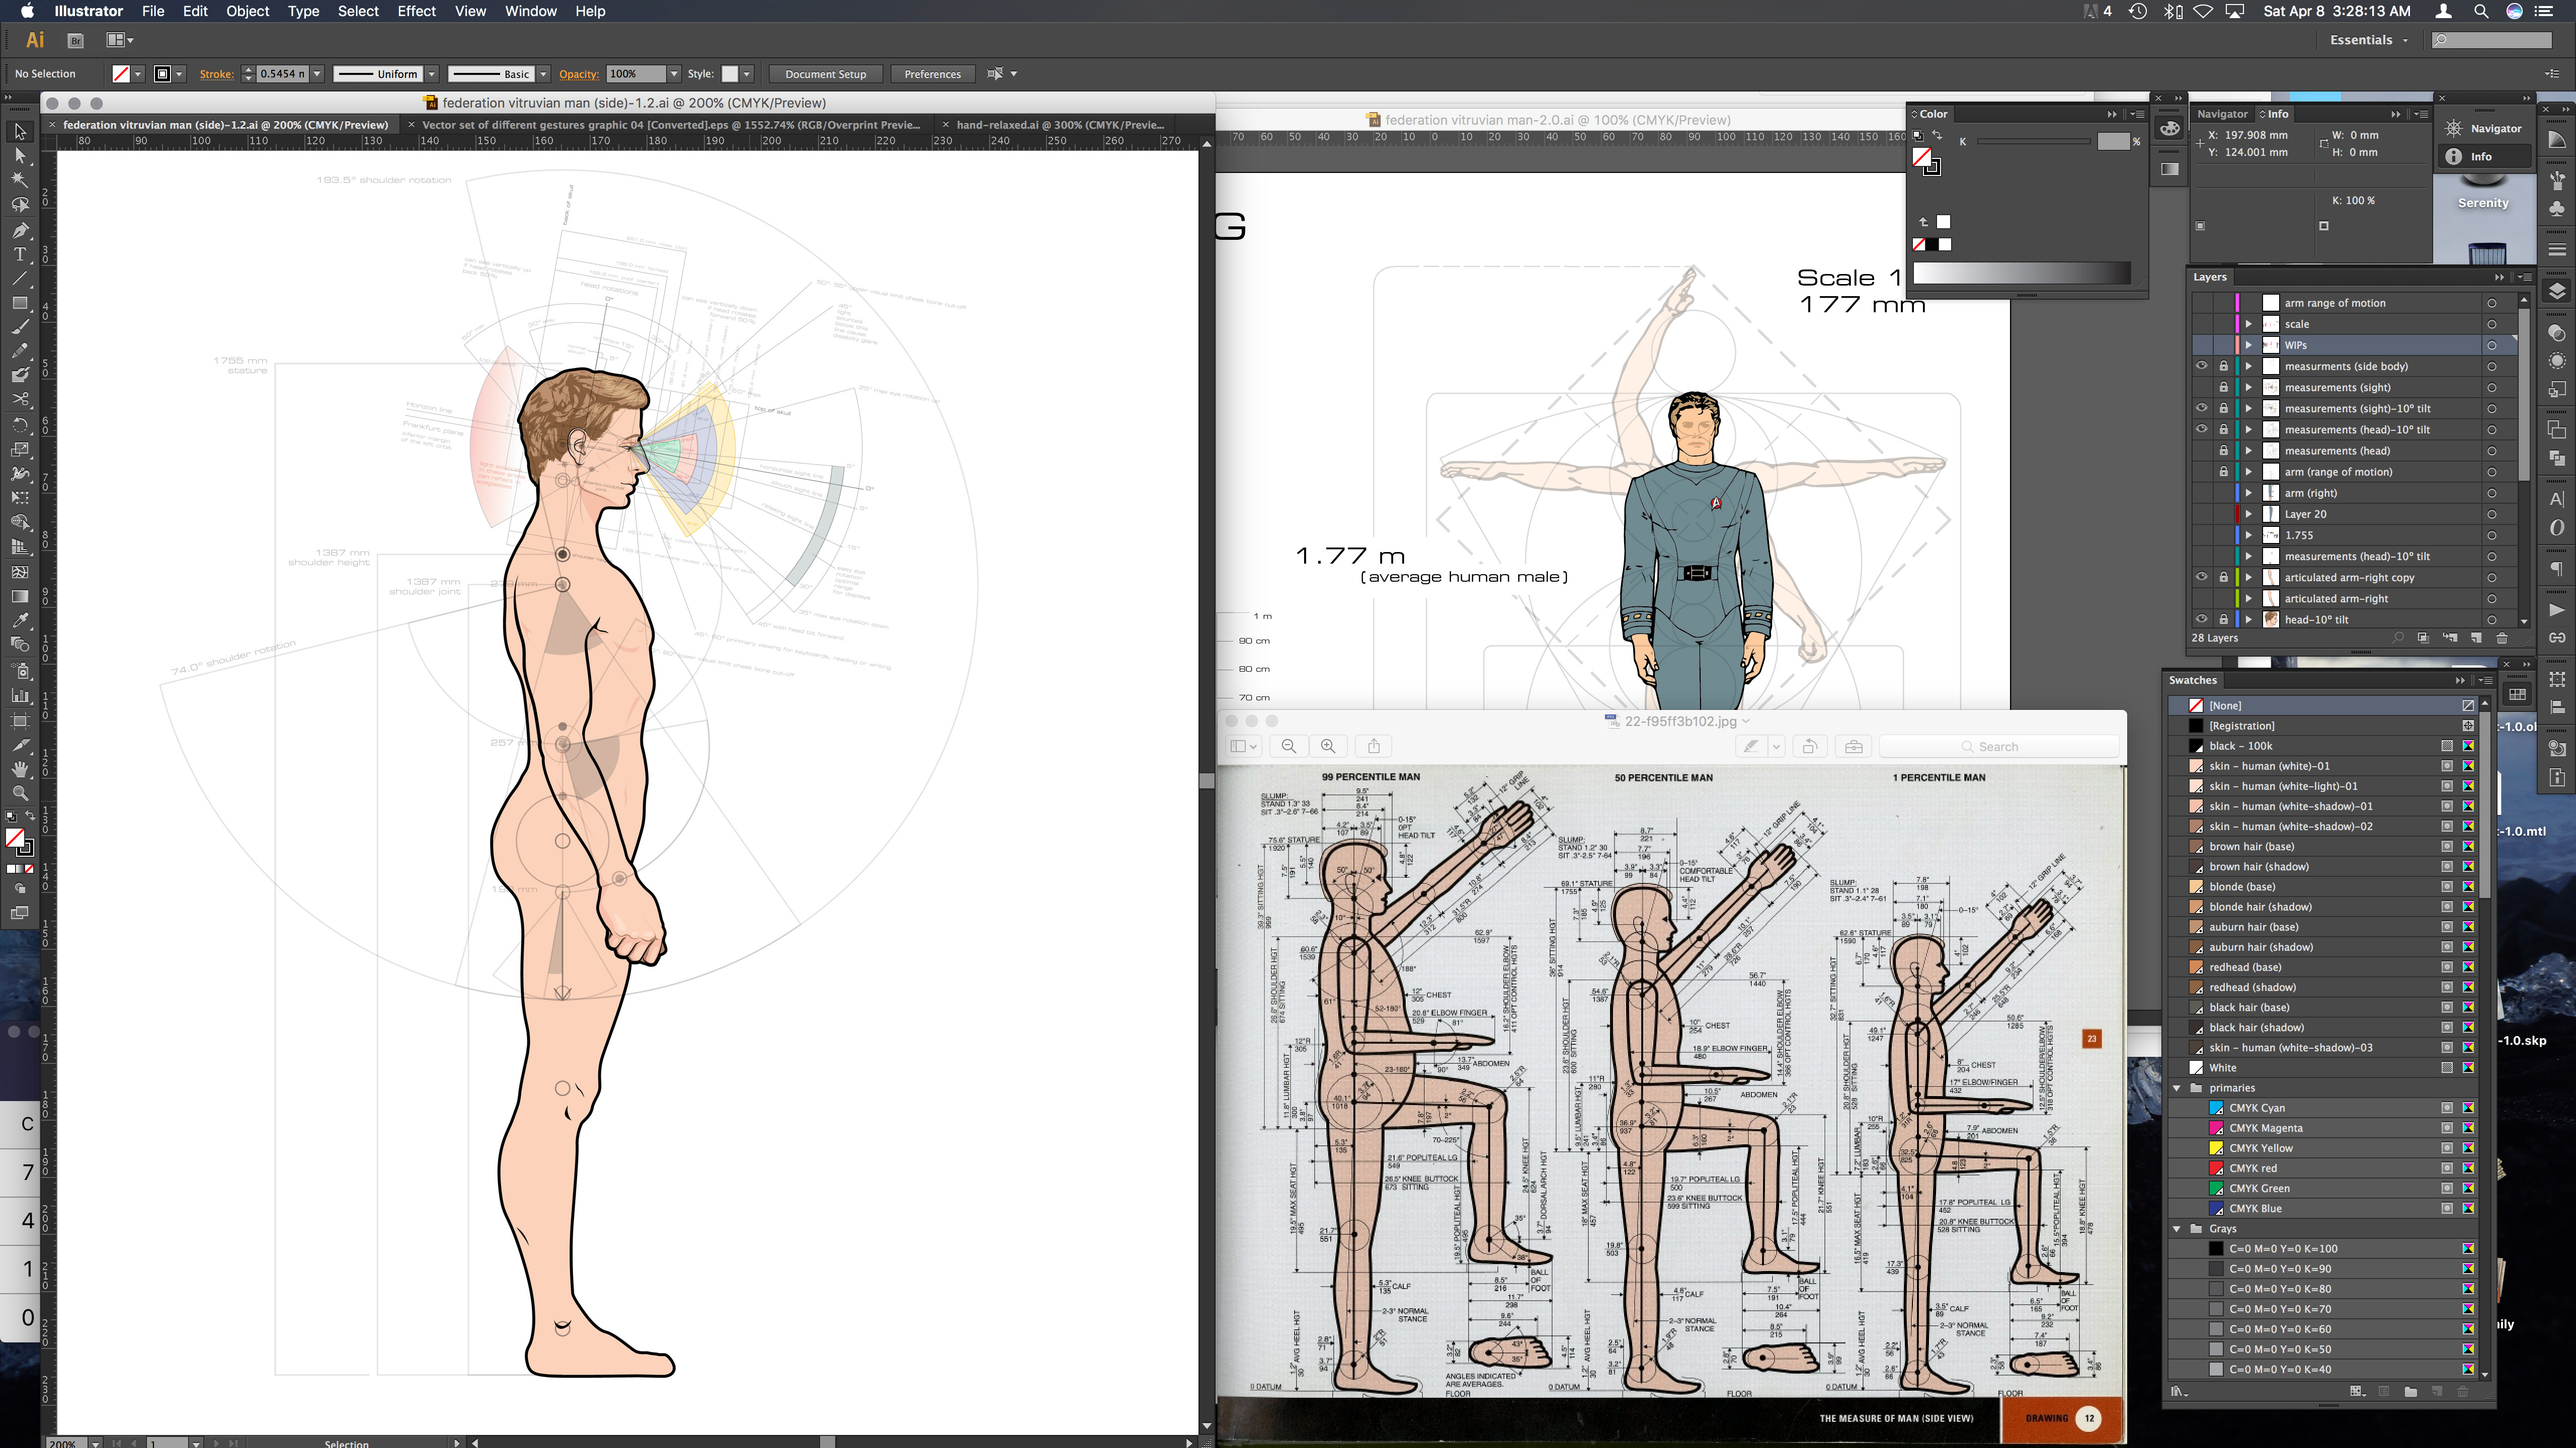
Task: Unlock the measurements (head) layer
Action: click(2223, 450)
